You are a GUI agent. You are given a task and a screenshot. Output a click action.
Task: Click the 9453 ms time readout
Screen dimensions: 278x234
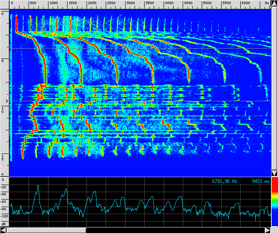260,181
